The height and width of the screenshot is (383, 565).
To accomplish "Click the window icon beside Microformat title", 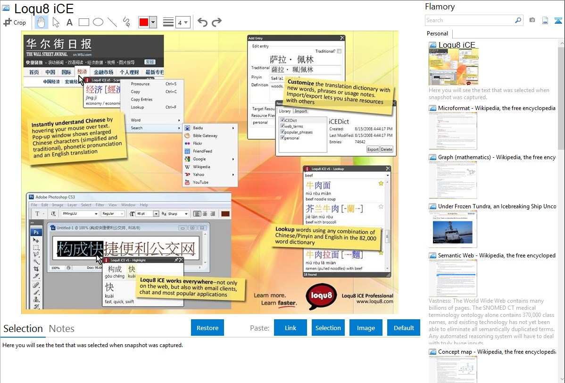I will (x=432, y=108).
